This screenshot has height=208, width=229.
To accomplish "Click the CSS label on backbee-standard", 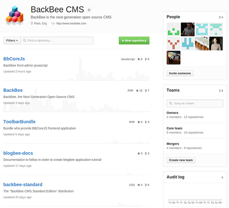I will [132, 185].
